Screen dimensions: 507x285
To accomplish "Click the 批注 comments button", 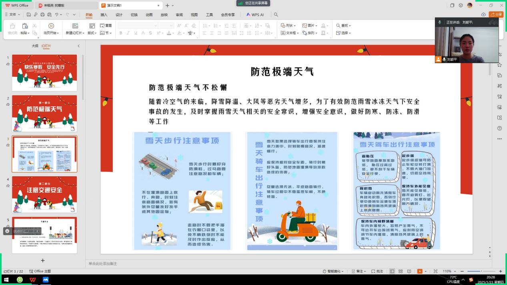I will coord(377,271).
